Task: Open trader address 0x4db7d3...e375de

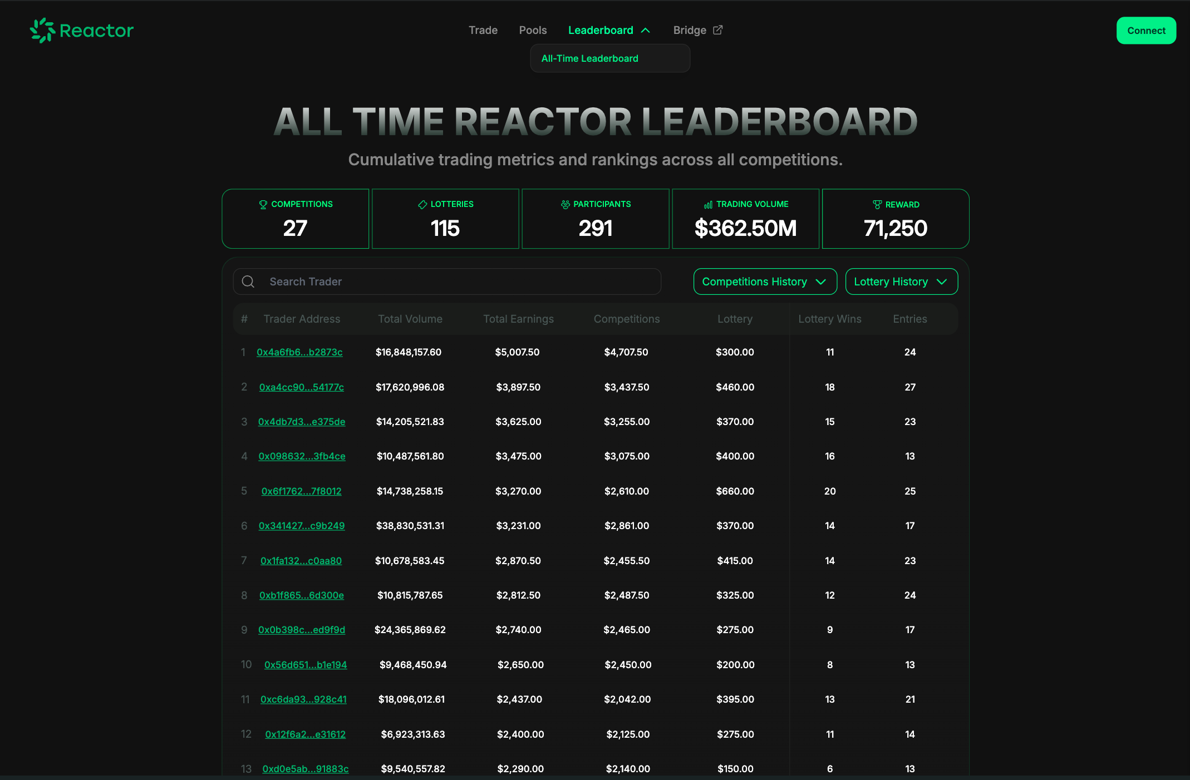Action: click(x=302, y=422)
